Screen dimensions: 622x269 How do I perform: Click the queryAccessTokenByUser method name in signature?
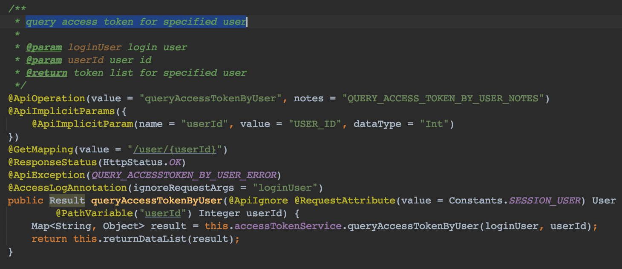[x=157, y=200]
